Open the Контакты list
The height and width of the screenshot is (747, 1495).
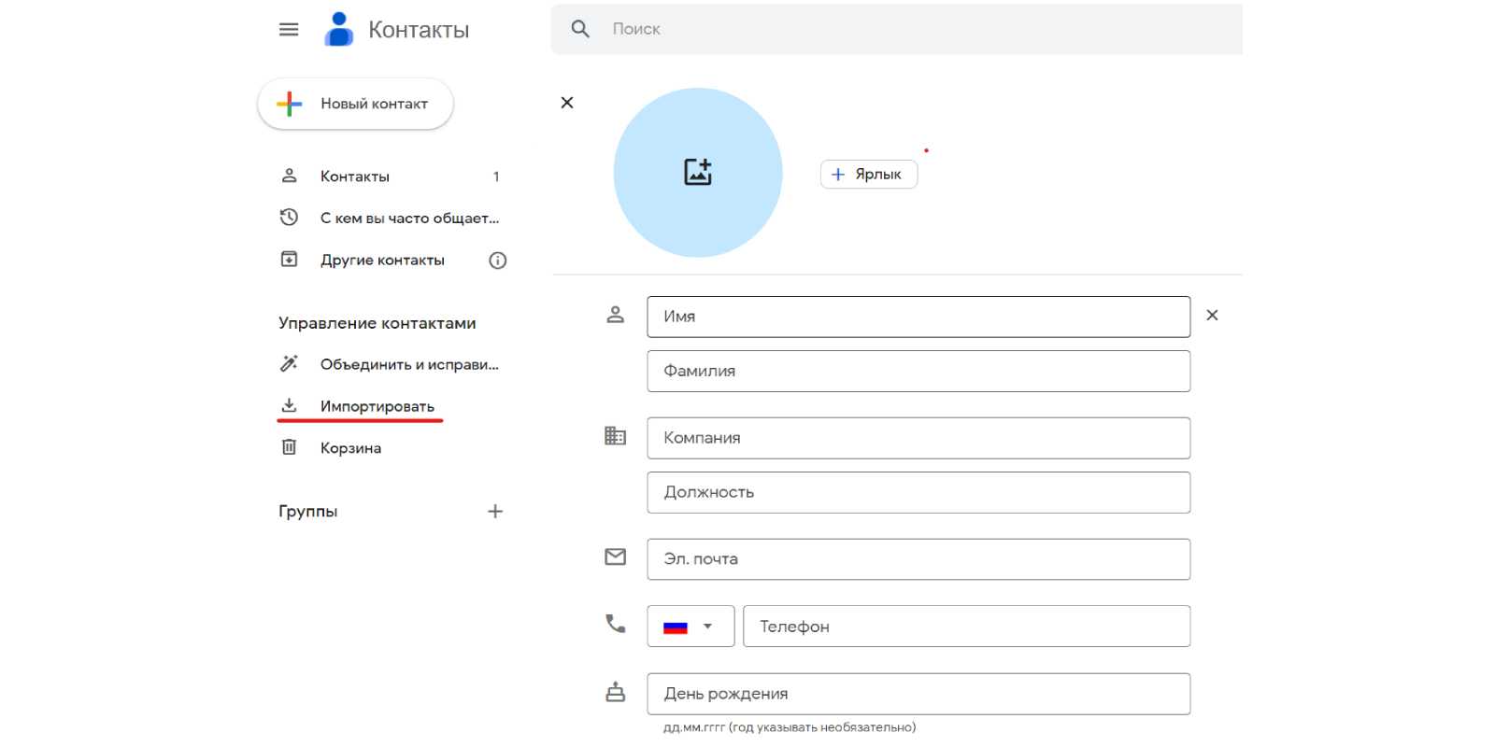[x=355, y=176]
